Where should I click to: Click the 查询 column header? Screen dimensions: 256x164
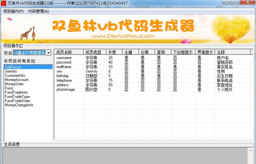163,52
